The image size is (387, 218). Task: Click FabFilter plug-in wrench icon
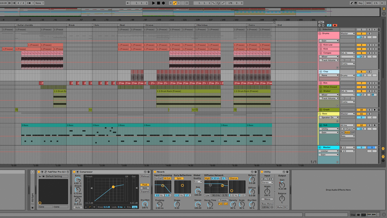coord(46,172)
